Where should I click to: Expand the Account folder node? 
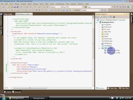click(99, 29)
